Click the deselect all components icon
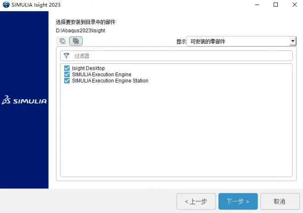The height and width of the screenshot is (213, 303). click(76, 41)
